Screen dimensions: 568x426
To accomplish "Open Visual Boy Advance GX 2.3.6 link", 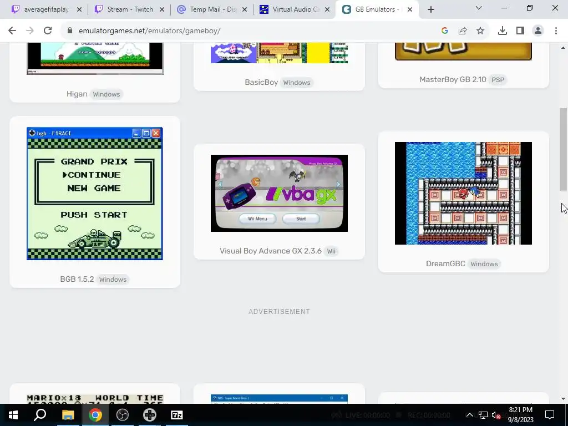I will point(271,251).
